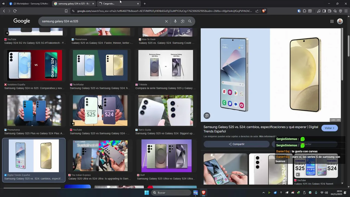The image size is (350, 197).
Task: Open the Telegram tray icon
Action: pos(287,193)
